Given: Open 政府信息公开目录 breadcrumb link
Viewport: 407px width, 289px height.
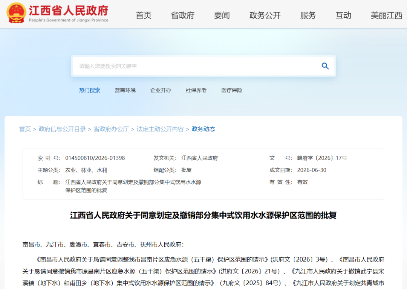Looking at the screenshot, I should point(62,129).
